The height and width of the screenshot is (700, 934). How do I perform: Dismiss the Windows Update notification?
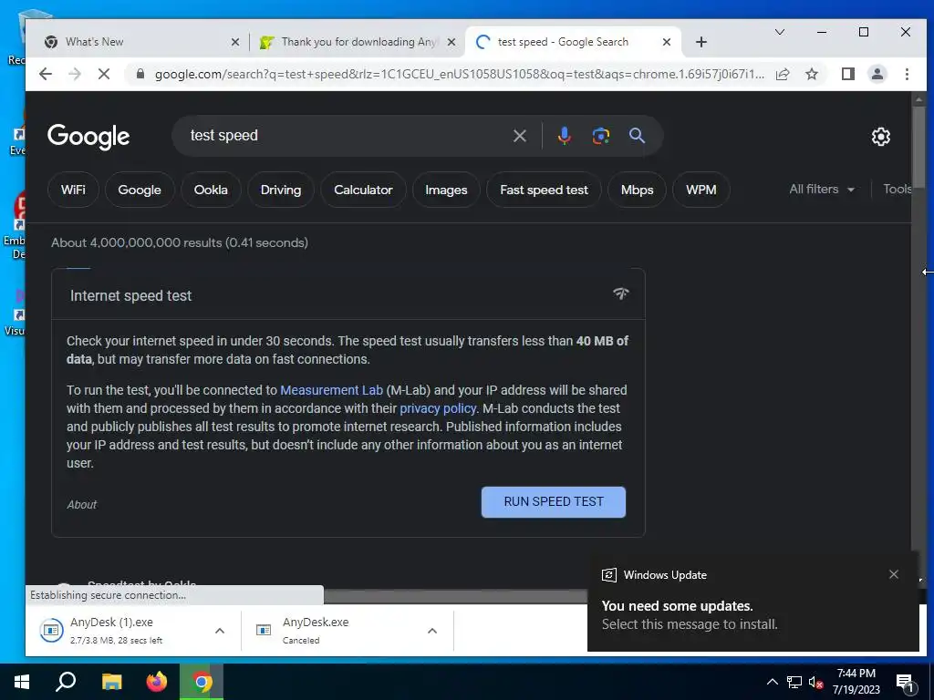pos(893,574)
